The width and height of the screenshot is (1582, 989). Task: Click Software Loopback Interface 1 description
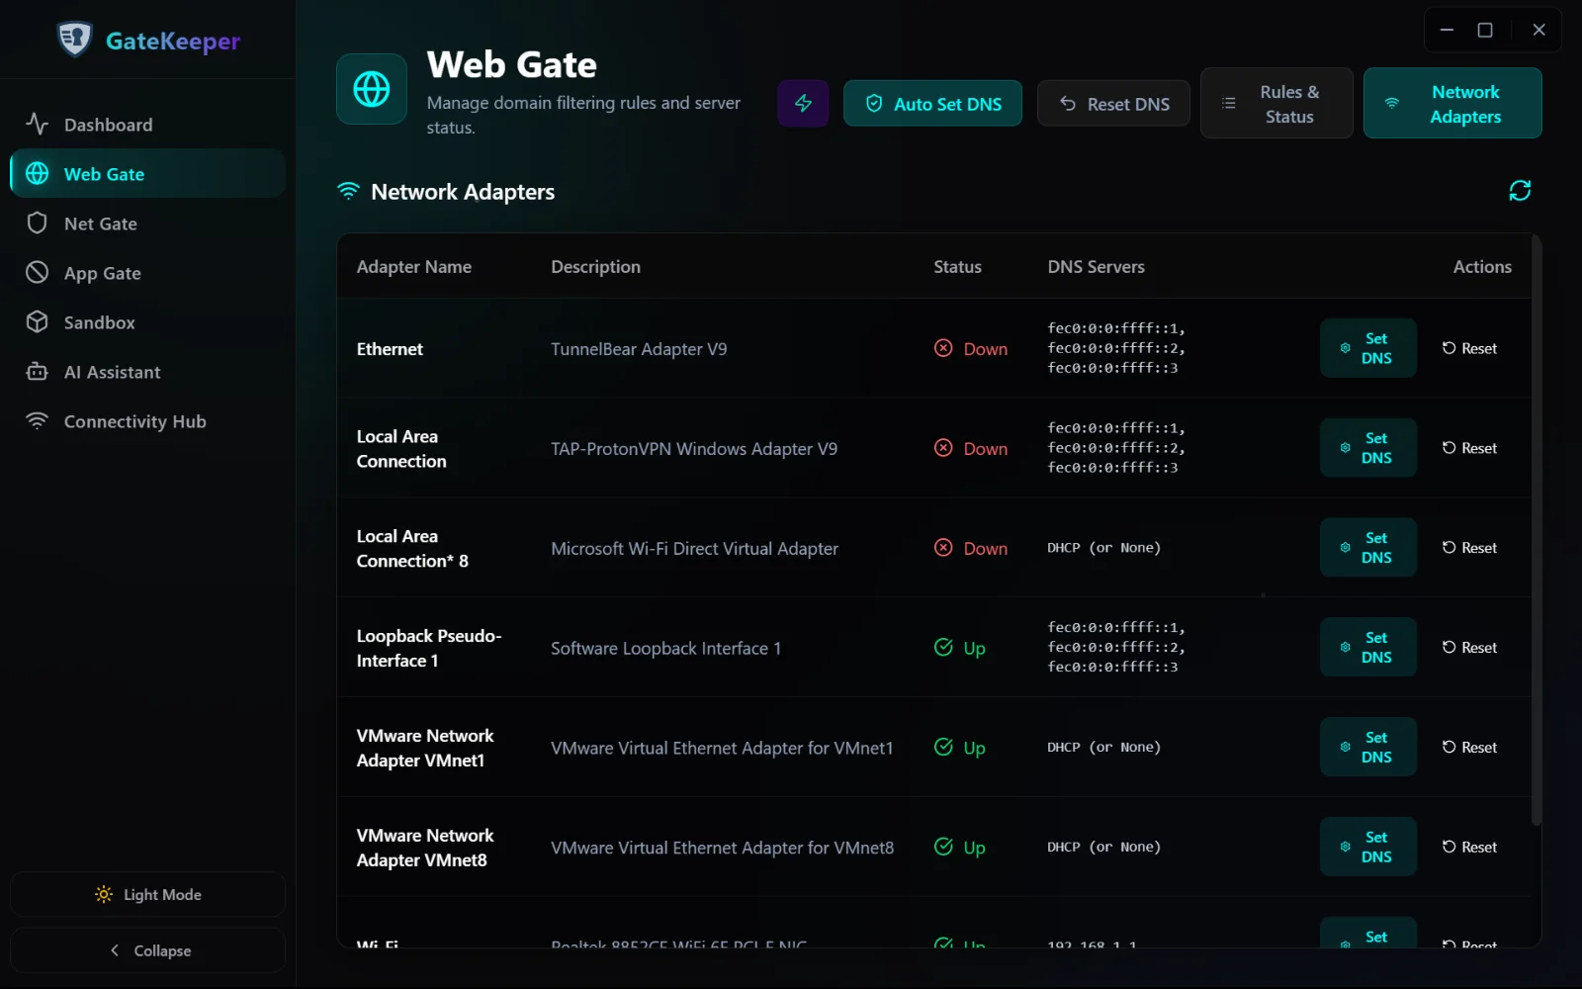pos(665,649)
